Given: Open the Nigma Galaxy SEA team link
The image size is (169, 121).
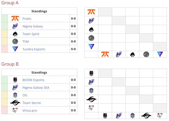Looking at the screenshot, I should click(36, 88).
